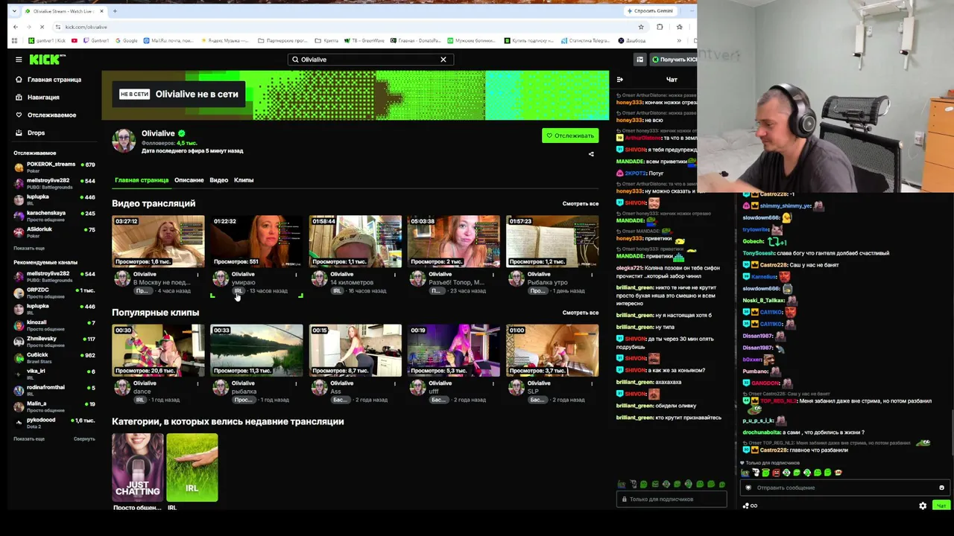
Task: Click Смотреть все for Популярные клипы
Action: point(581,313)
